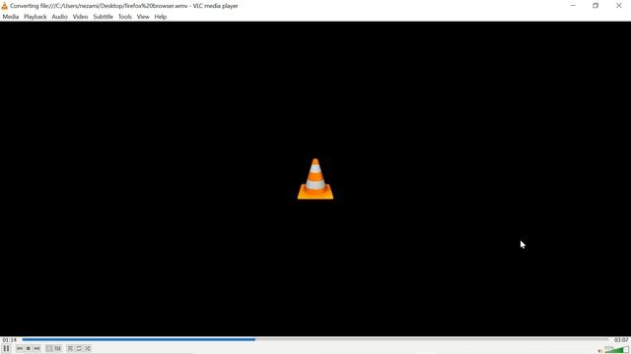Viewport: 631px width, 354px height.
Task: Minimize the VLC media player window
Action: pyautogui.click(x=573, y=6)
